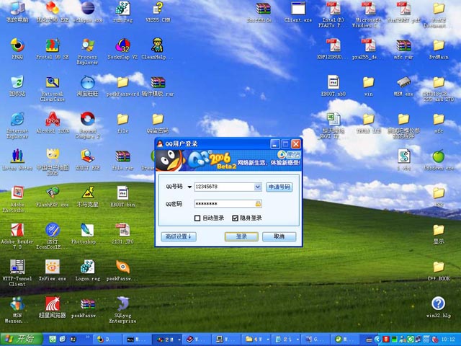Click the QQ 2006 Beta2 banner
461x346 pixels.
228,161
